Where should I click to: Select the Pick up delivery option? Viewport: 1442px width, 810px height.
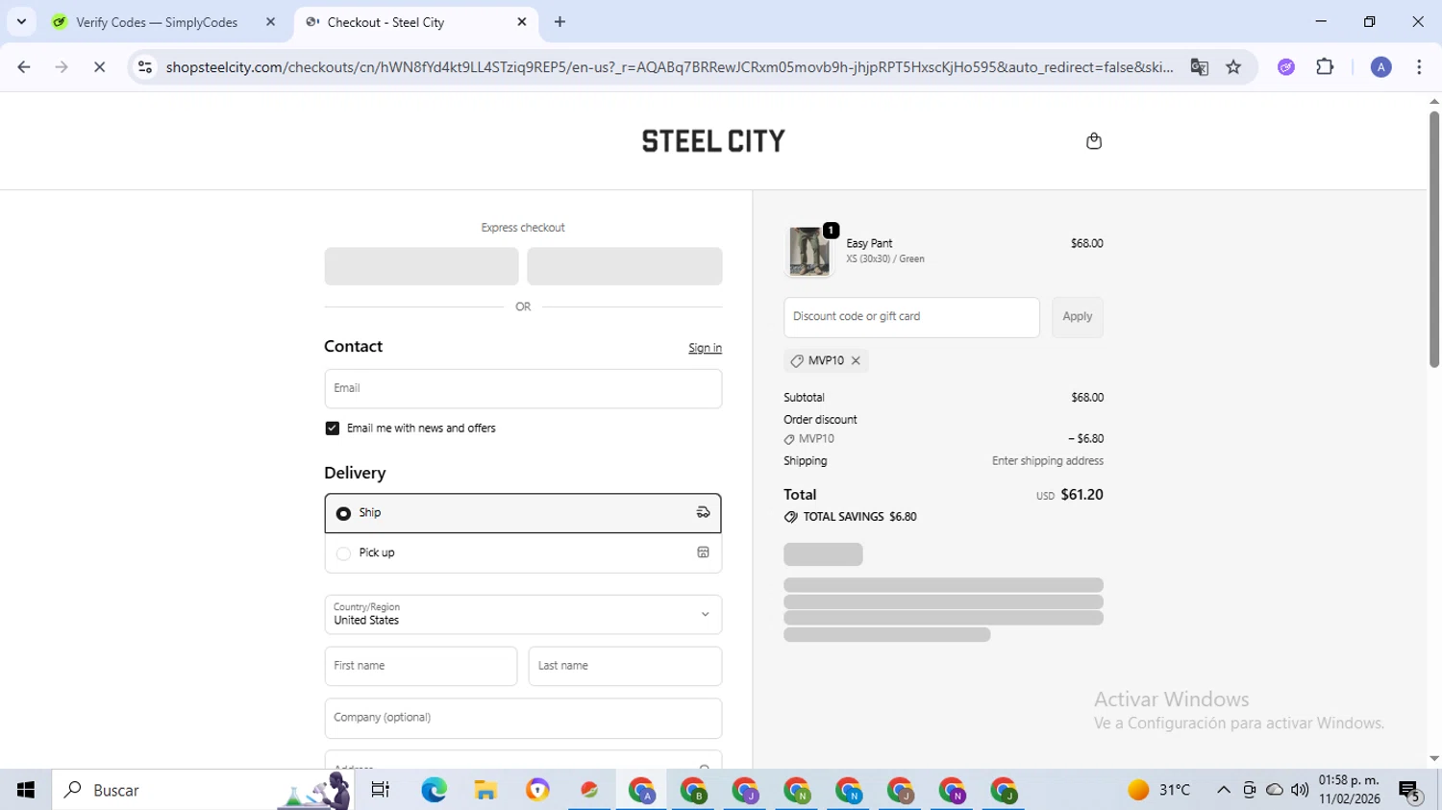click(523, 553)
